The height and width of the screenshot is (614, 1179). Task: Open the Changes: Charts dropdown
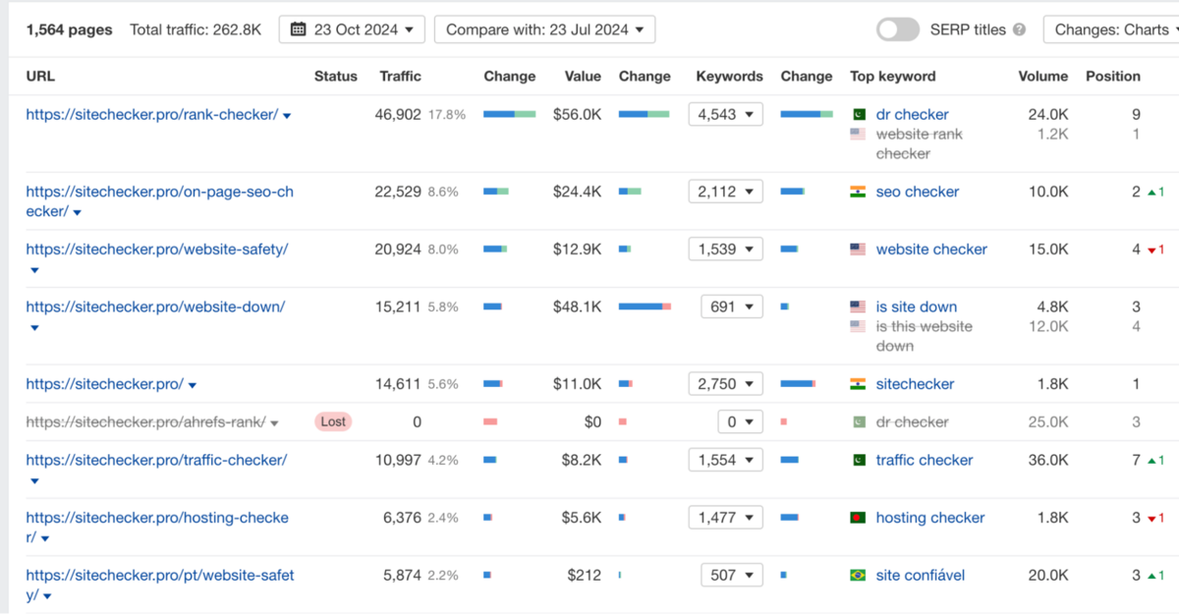tap(1115, 29)
